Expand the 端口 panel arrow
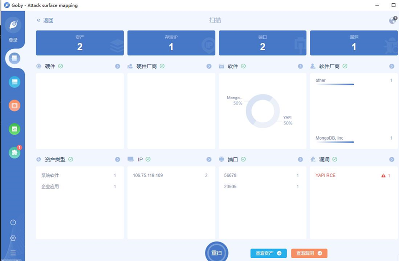This screenshot has width=399, height=261. [x=300, y=160]
